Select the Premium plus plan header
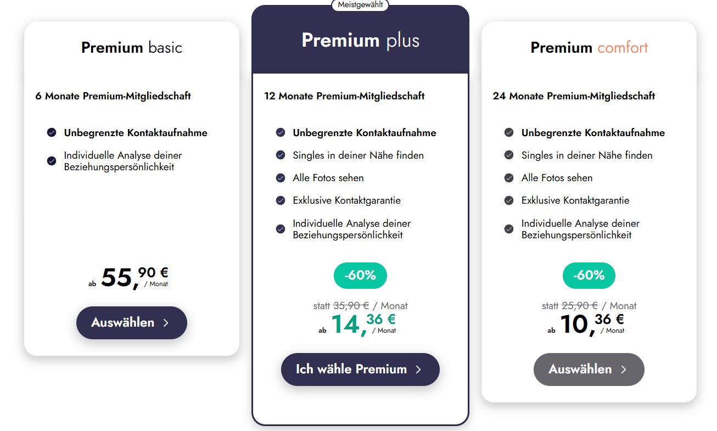This screenshot has width=717, height=431. [x=360, y=41]
